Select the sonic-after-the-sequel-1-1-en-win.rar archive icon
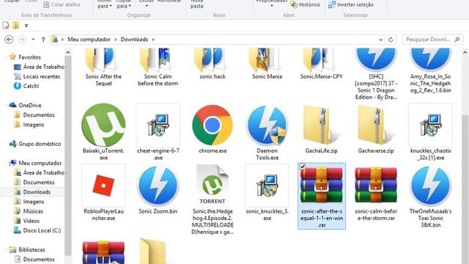This screenshot has width=469, height=264. (322, 185)
